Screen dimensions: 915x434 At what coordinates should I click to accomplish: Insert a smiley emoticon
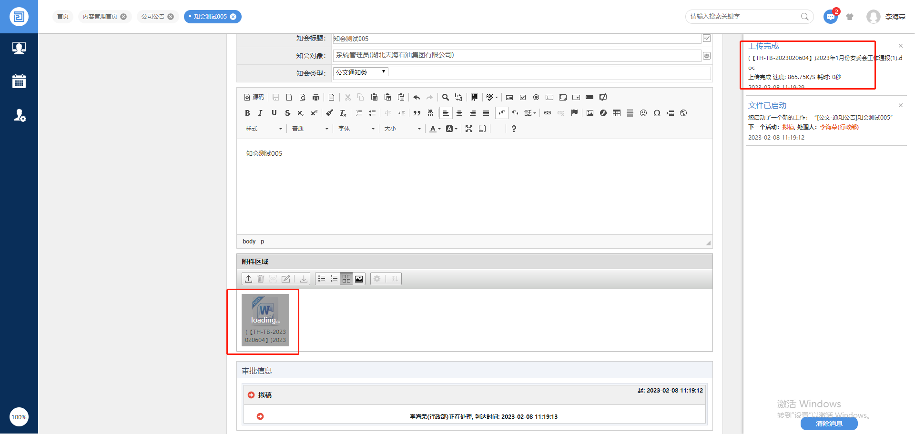coord(643,113)
